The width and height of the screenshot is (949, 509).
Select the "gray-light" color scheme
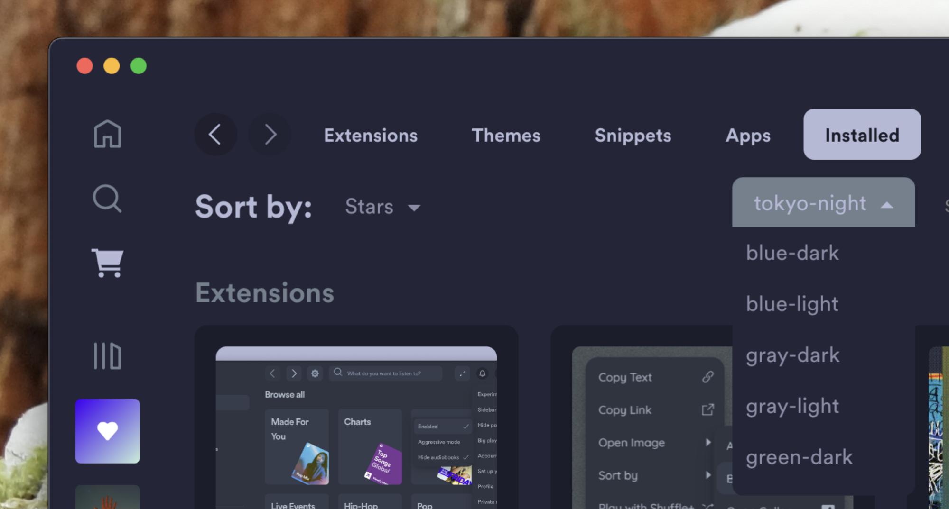point(792,406)
